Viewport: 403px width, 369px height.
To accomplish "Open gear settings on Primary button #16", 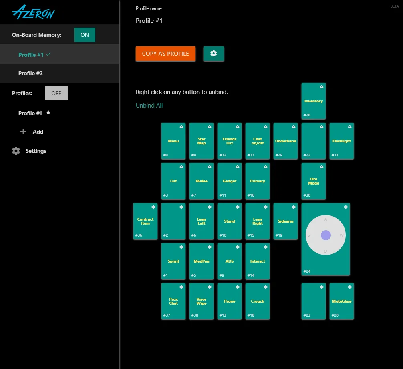I will [266, 167].
